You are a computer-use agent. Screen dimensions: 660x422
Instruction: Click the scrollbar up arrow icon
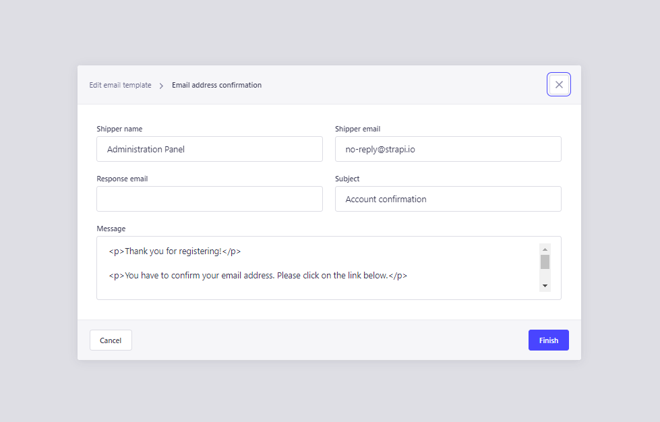click(x=545, y=249)
